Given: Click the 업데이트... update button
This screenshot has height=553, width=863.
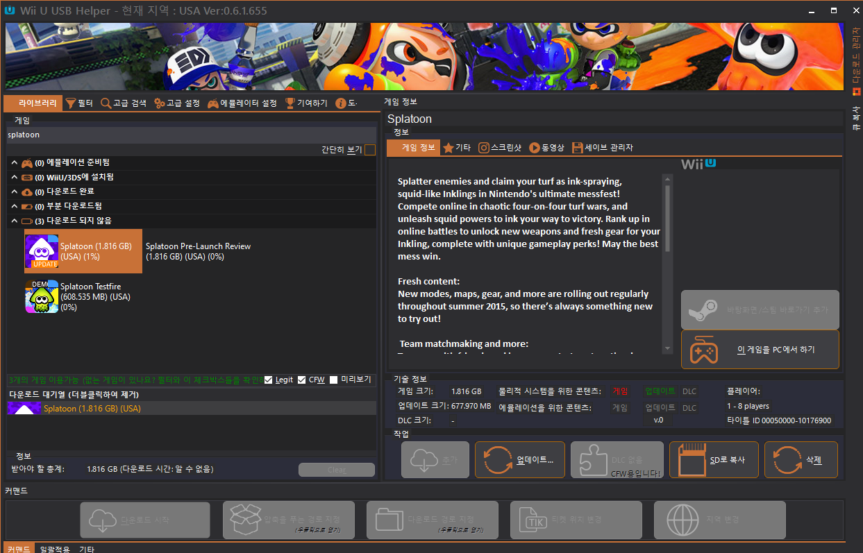Looking at the screenshot, I should coord(520,460).
